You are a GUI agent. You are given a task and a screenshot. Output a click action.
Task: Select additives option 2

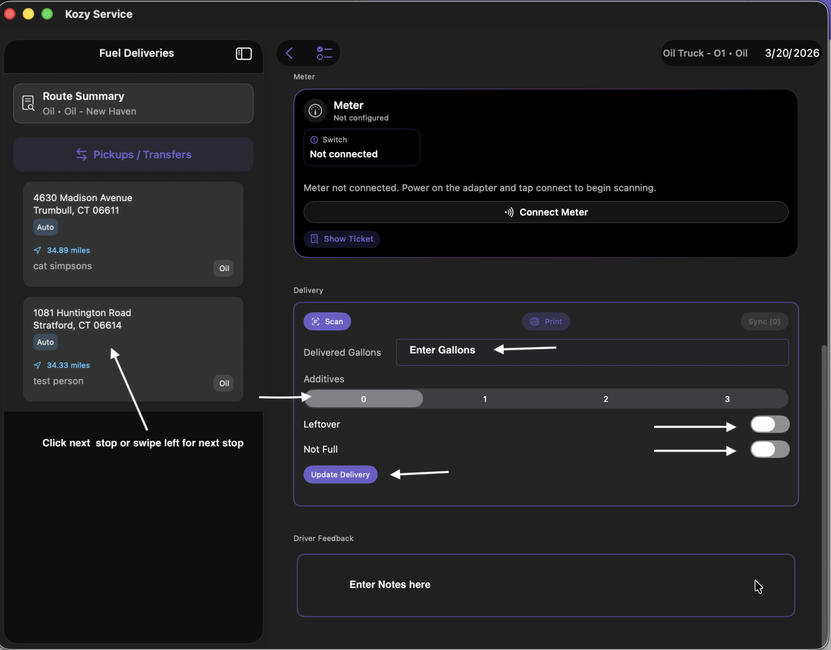click(x=605, y=399)
